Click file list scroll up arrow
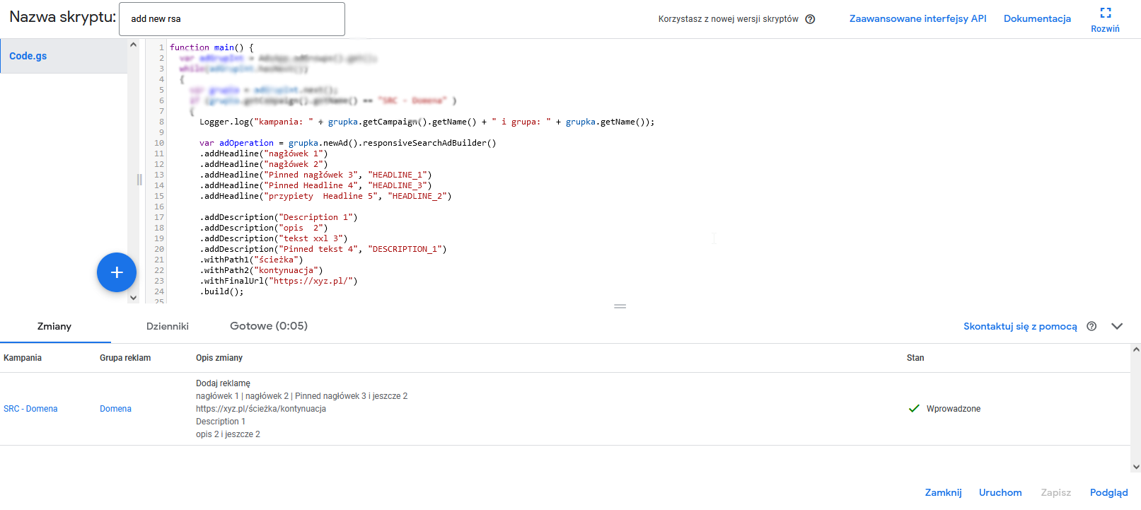Viewport: 1141px width, 510px height. [x=133, y=45]
